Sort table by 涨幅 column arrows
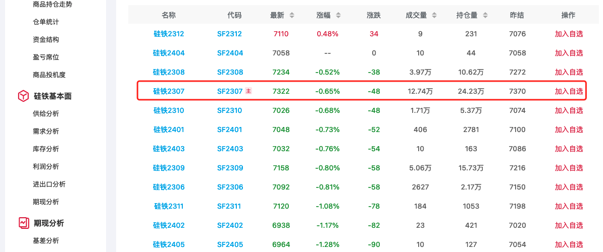 [338, 15]
